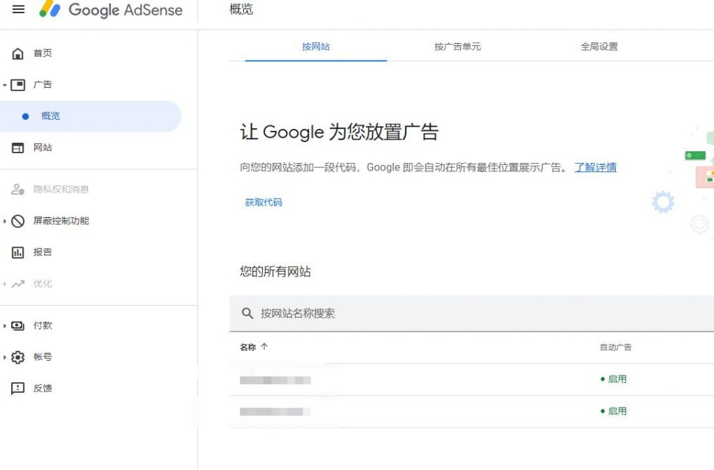Expand the 屏蔽控制功能 section arrow
The height and width of the screenshot is (470, 714).
5,221
